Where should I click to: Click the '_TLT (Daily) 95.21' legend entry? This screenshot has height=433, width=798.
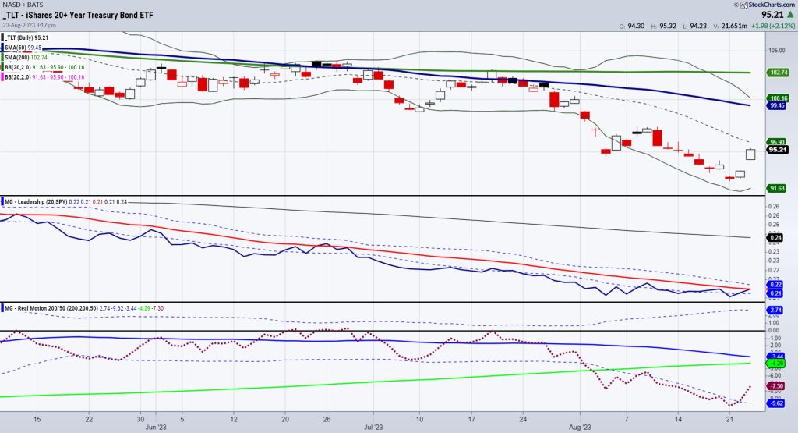26,37
